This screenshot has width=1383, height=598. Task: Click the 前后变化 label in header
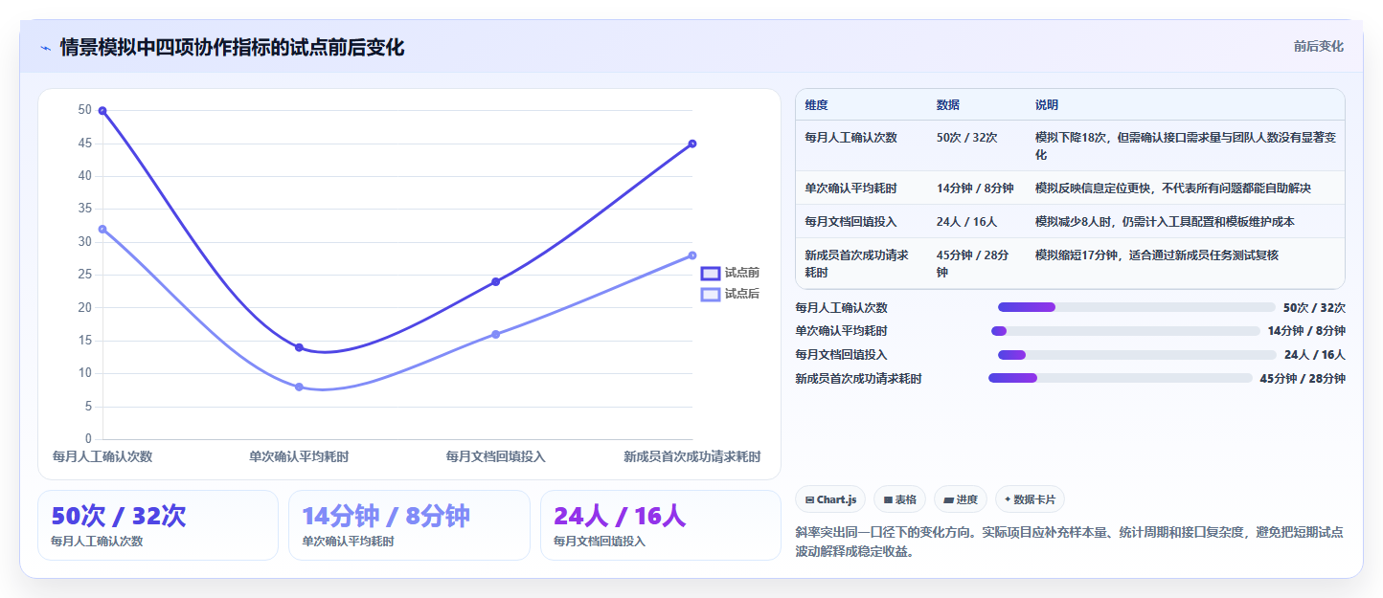pyautogui.click(x=1319, y=46)
